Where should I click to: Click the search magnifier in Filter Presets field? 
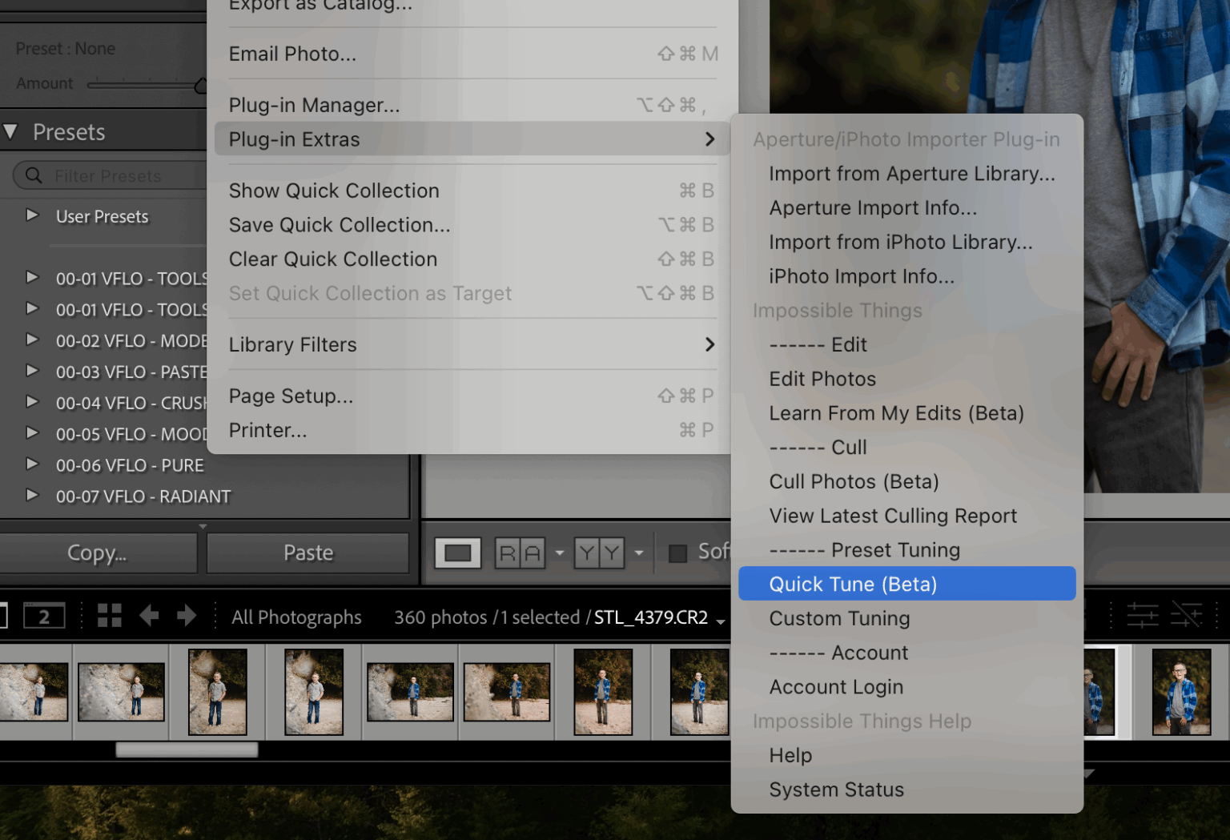click(x=33, y=175)
